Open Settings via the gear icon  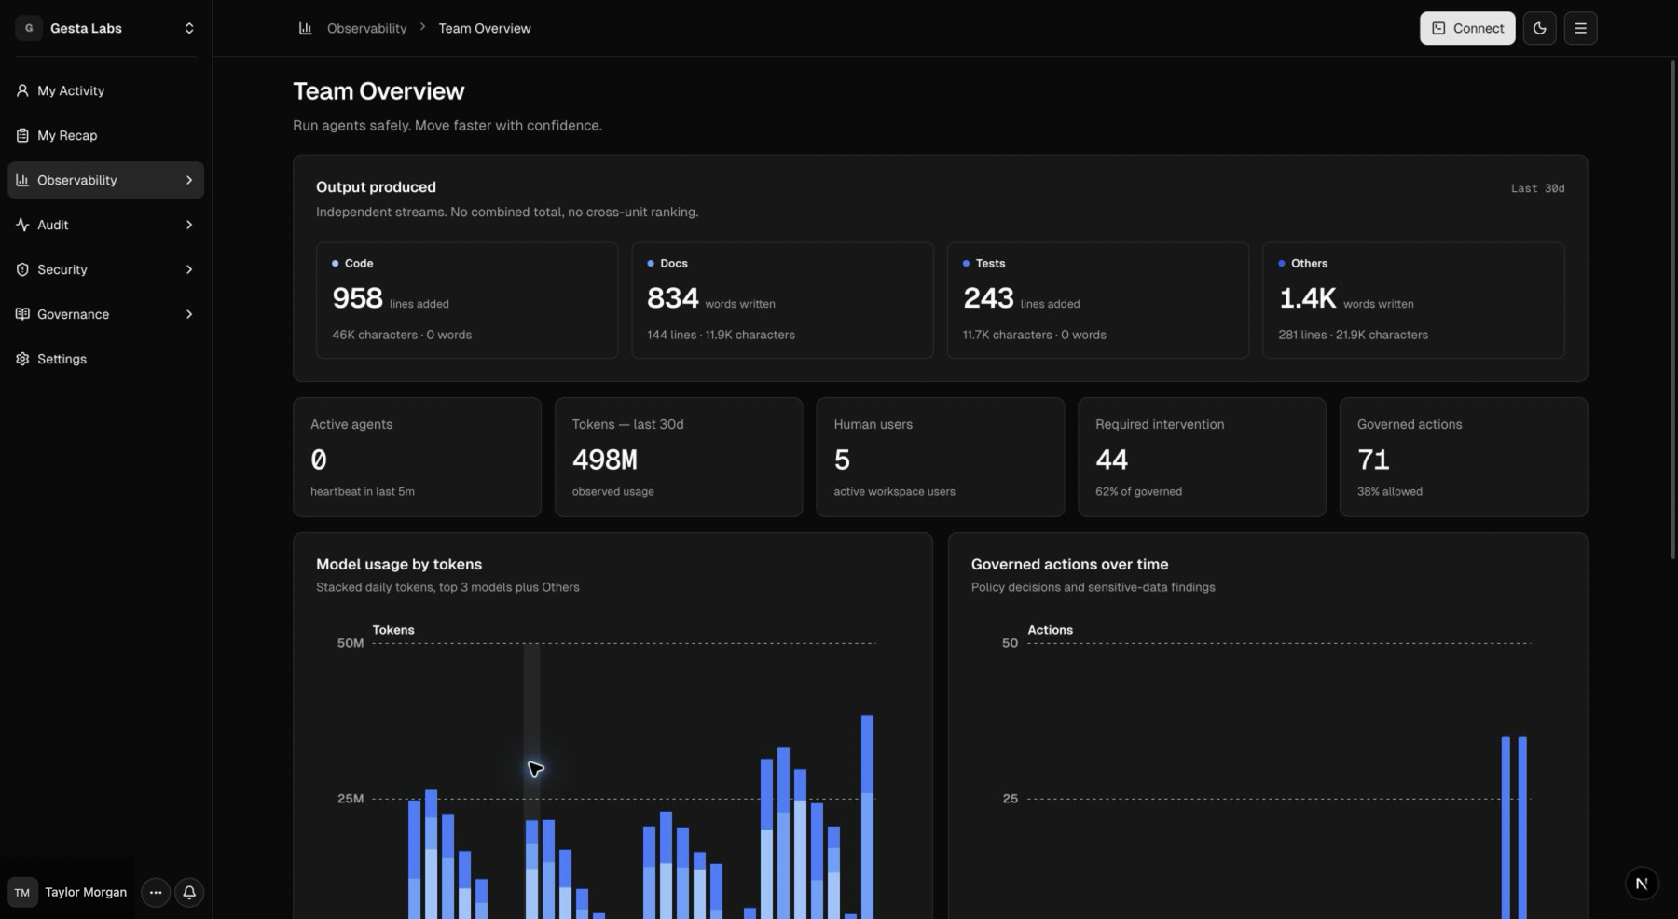pyautogui.click(x=22, y=359)
